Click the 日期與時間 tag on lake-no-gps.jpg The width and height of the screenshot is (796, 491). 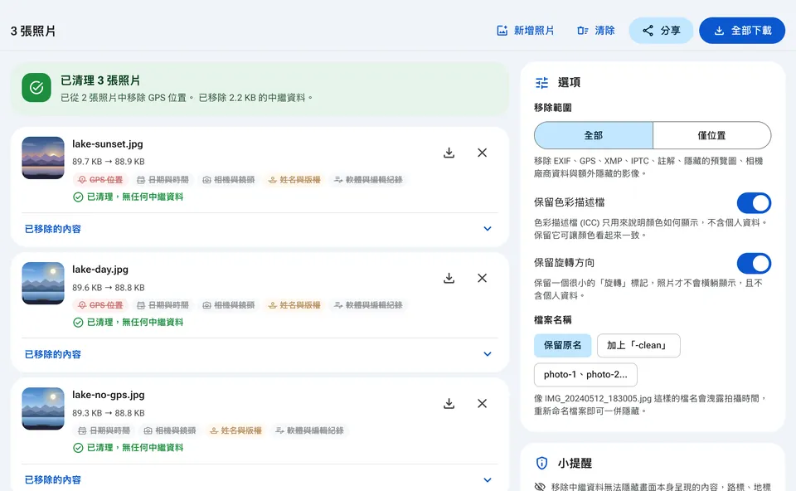[x=104, y=430]
